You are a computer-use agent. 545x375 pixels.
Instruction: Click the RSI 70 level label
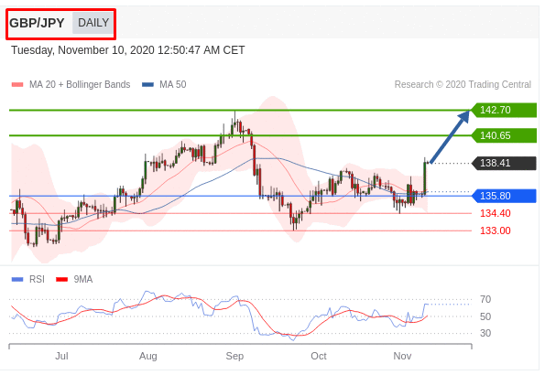tap(485, 299)
